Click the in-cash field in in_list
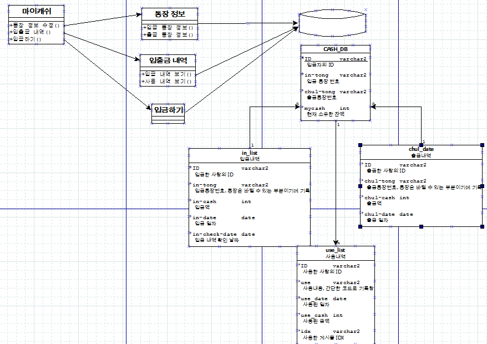 click(x=204, y=201)
